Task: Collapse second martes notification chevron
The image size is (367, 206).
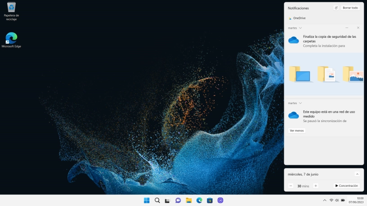Action: click(x=300, y=103)
